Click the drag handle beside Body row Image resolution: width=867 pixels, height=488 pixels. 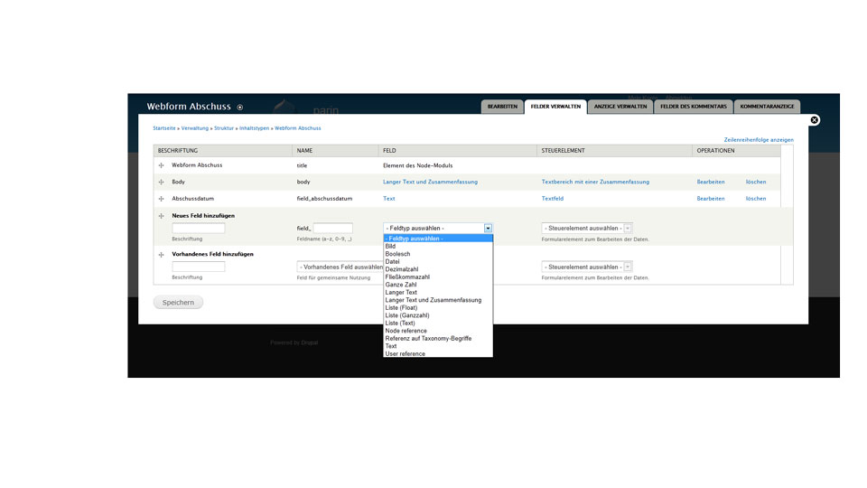(x=162, y=182)
